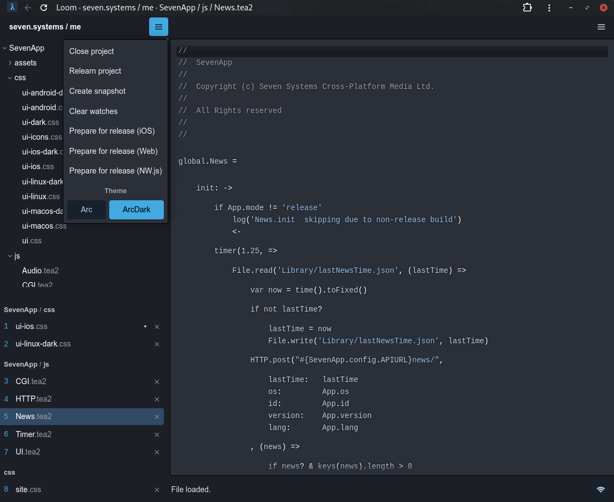
Task: Click the File loaded status message
Action: pos(191,489)
